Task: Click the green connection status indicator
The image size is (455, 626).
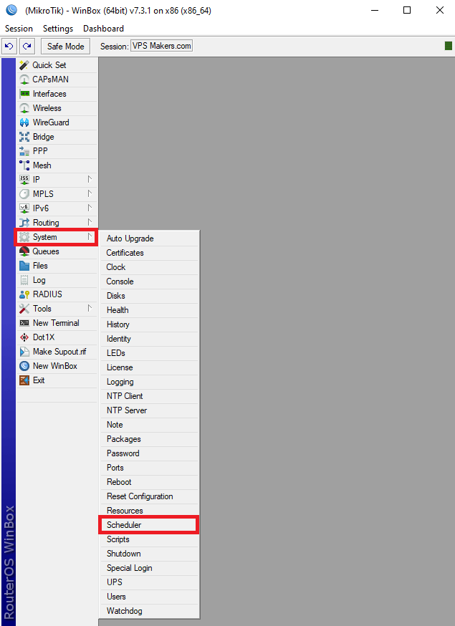Action: tap(449, 46)
